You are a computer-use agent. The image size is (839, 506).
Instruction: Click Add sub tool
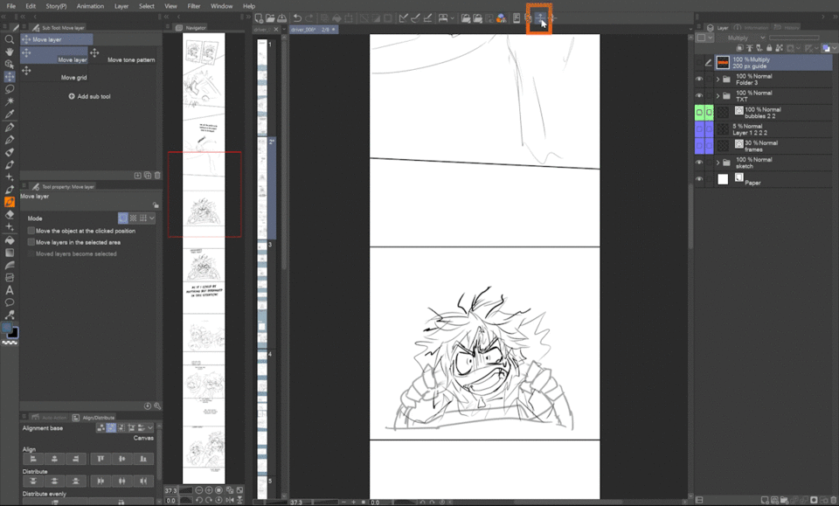click(89, 96)
